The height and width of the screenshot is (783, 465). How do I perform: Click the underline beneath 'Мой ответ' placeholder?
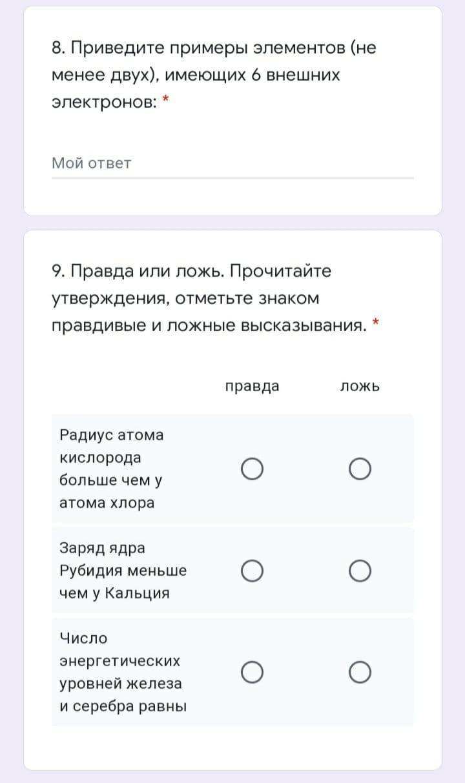click(232, 178)
